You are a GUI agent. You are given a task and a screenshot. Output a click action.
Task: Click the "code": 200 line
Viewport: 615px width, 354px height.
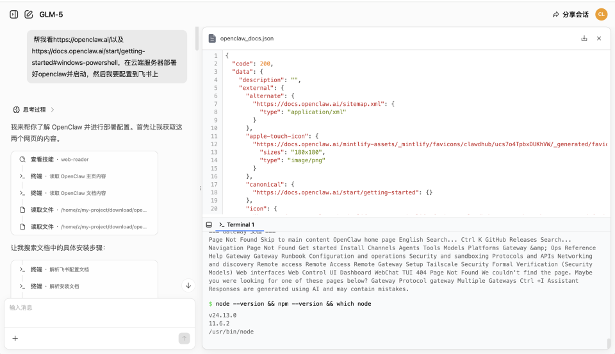click(252, 63)
